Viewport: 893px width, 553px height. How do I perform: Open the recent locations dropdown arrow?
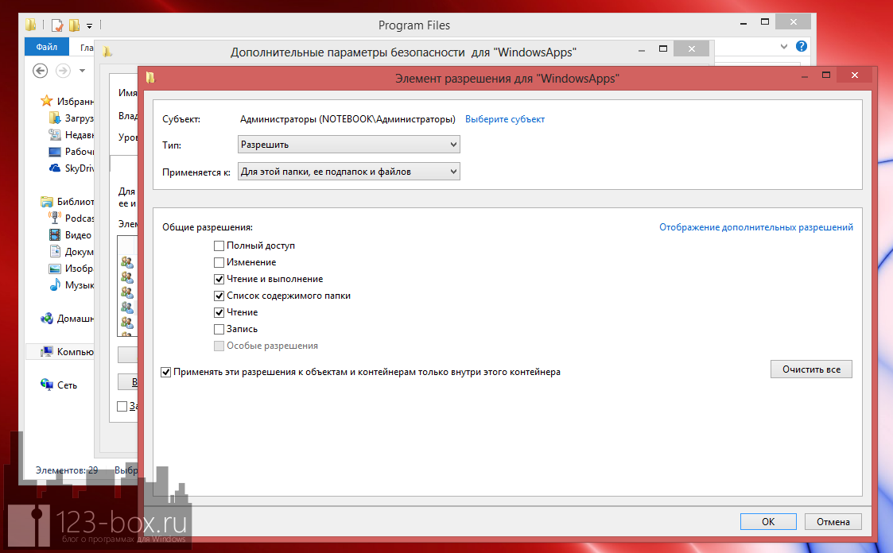82,72
